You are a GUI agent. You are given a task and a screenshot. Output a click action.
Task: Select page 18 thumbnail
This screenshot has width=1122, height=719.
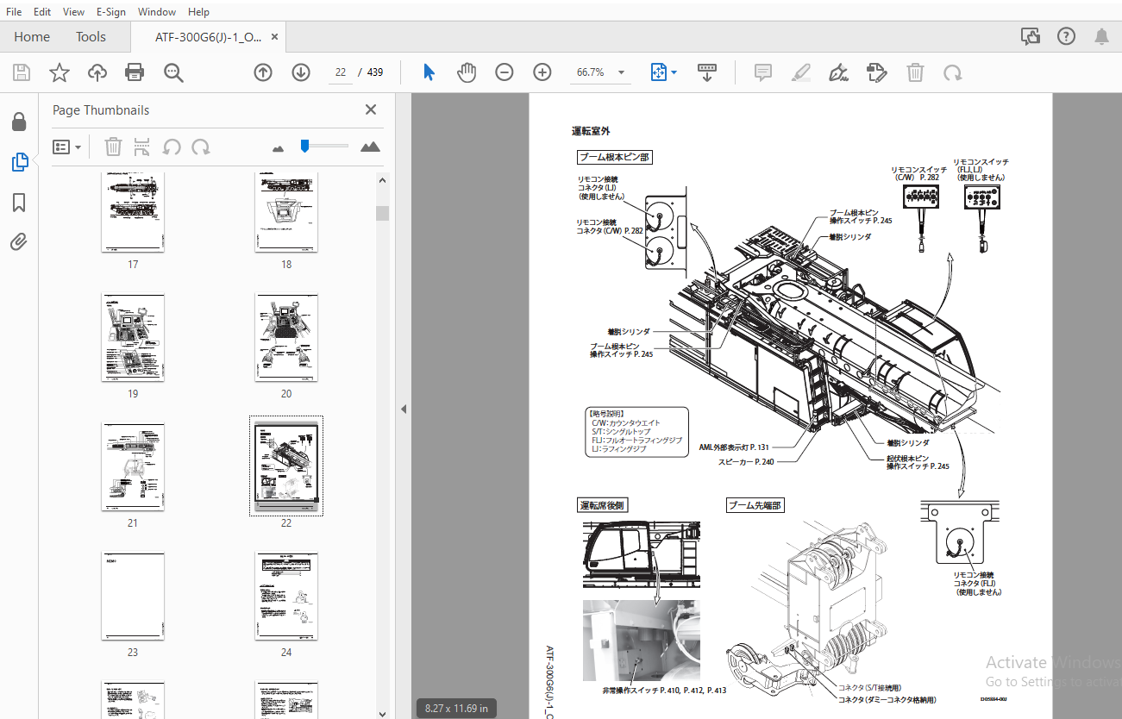(286, 212)
